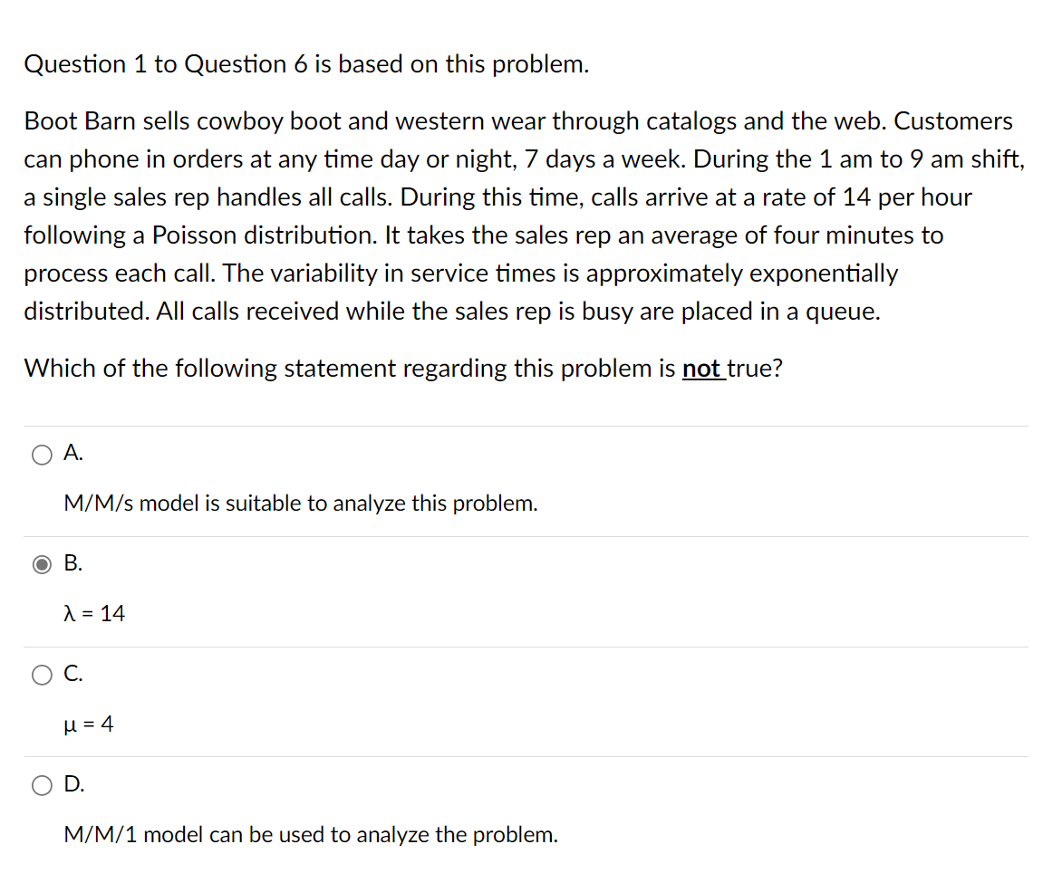This screenshot has height=873, width=1043.
Task: Click the option B label text
Action: pos(72,563)
